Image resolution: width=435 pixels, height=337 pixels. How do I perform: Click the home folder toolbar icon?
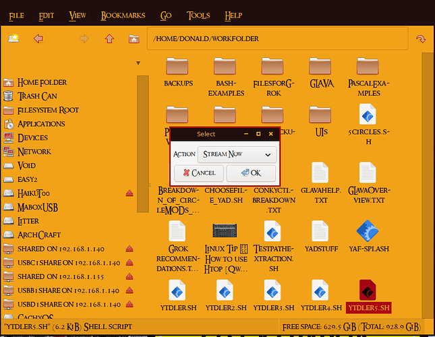[134, 39]
